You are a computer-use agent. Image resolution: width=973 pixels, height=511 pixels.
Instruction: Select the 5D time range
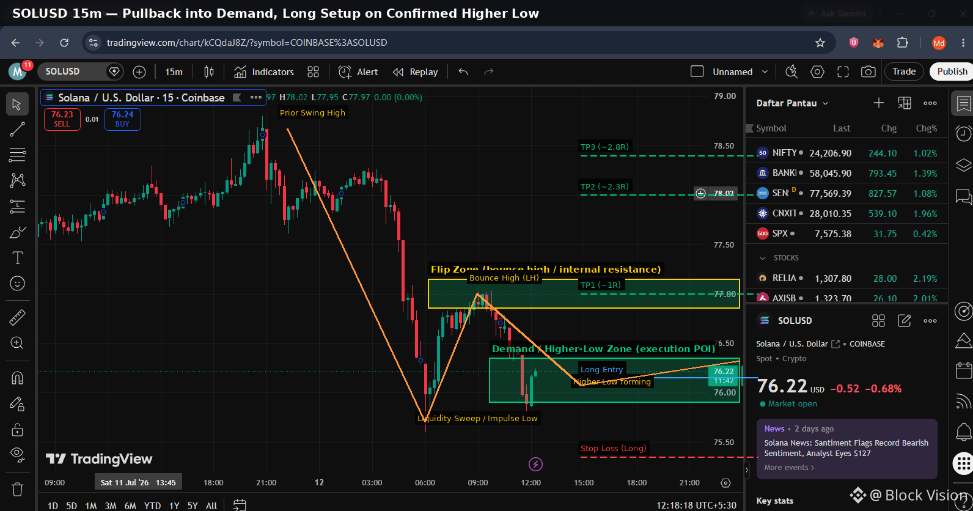tap(72, 505)
